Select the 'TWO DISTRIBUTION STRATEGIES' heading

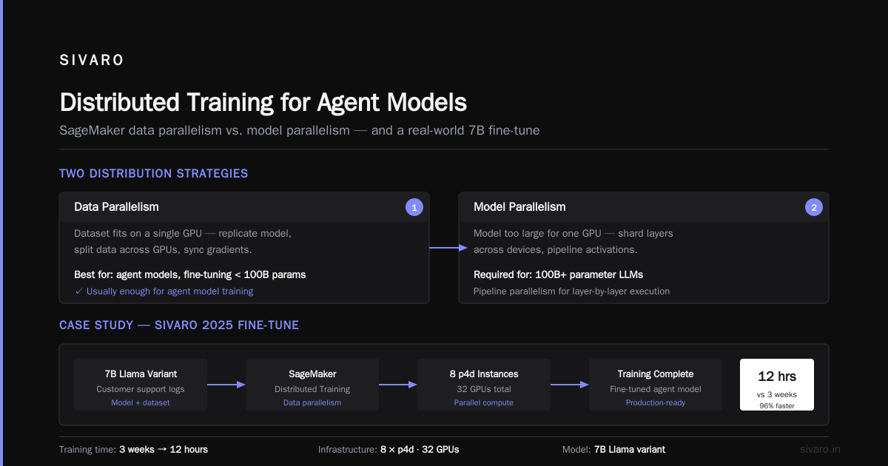tap(154, 174)
